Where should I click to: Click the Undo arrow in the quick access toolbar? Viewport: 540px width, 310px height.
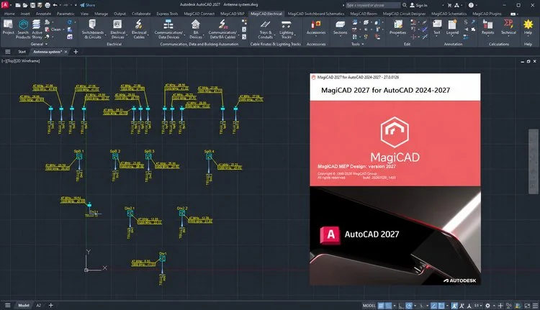(x=55, y=5)
